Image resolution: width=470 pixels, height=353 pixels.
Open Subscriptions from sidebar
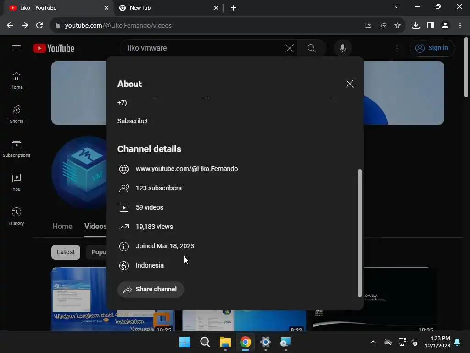click(x=17, y=148)
